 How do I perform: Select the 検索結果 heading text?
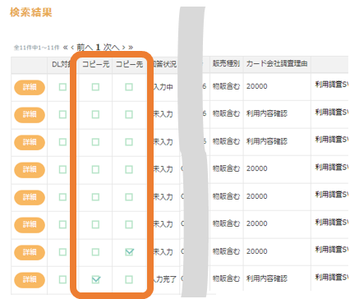[x=31, y=12]
